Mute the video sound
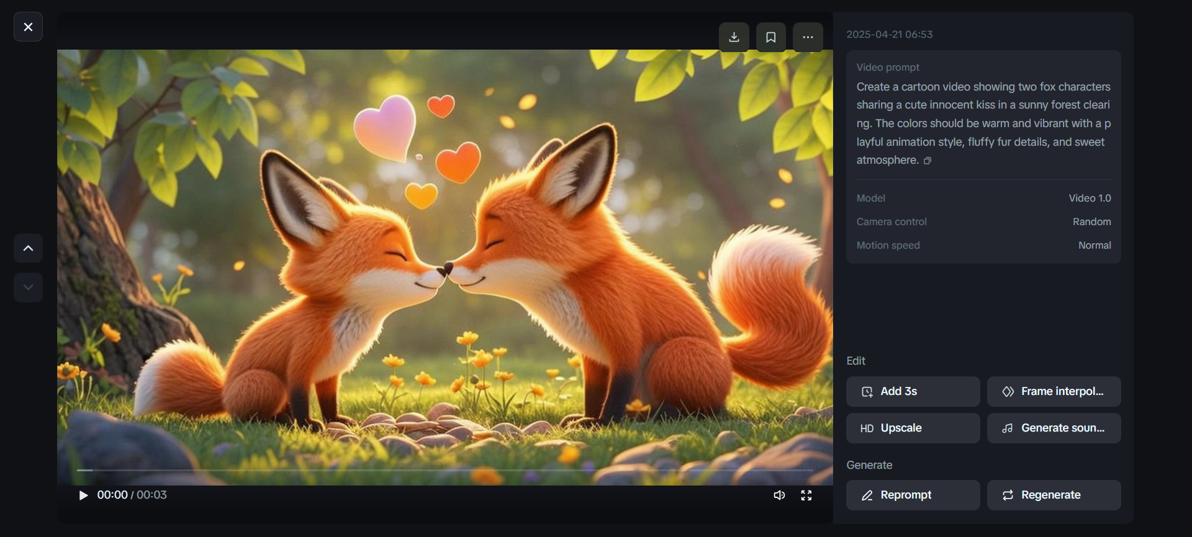 (x=779, y=495)
